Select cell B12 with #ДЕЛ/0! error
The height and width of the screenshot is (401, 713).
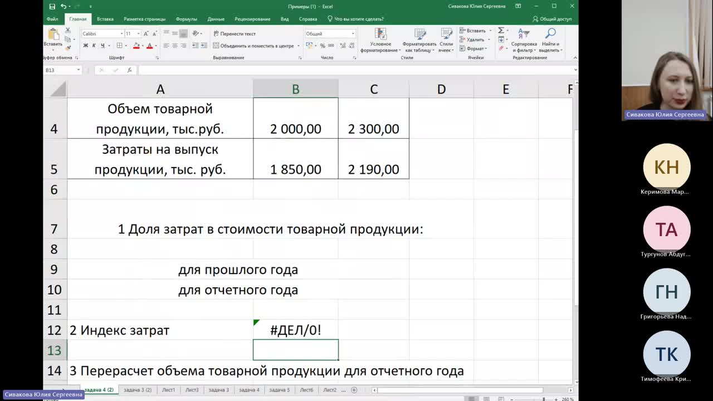pos(296,330)
